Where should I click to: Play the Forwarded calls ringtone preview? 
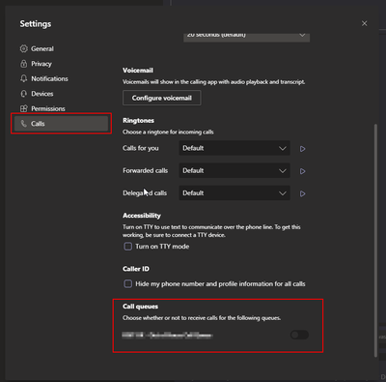(x=302, y=171)
